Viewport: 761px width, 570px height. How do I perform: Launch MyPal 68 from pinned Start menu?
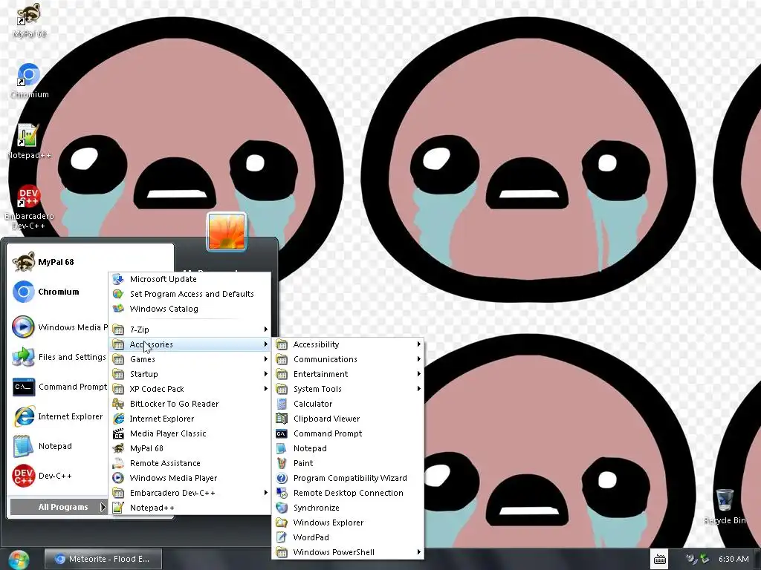coord(57,262)
